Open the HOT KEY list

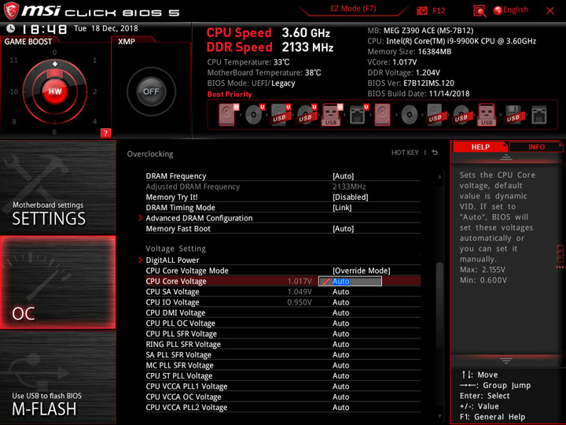[405, 153]
